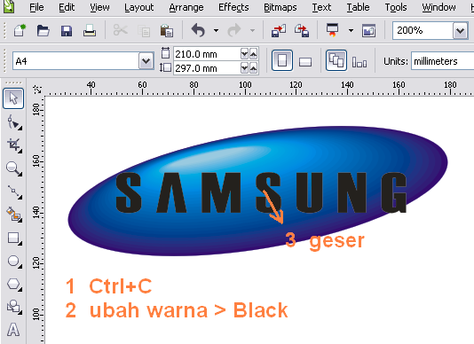Click the ruler origin crosshair corner

(37, 90)
